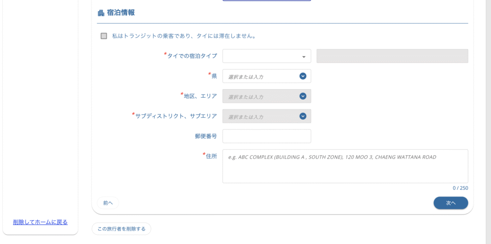
Task: Click the 地区、エリア dropdown chevron icon
Action: coord(303,96)
